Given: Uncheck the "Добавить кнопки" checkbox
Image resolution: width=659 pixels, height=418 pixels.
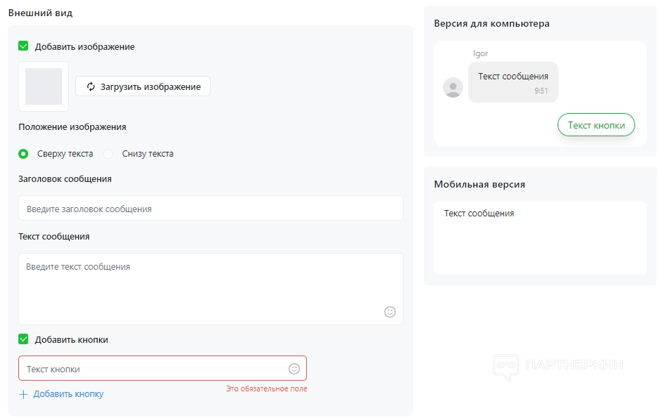Looking at the screenshot, I should coord(23,339).
